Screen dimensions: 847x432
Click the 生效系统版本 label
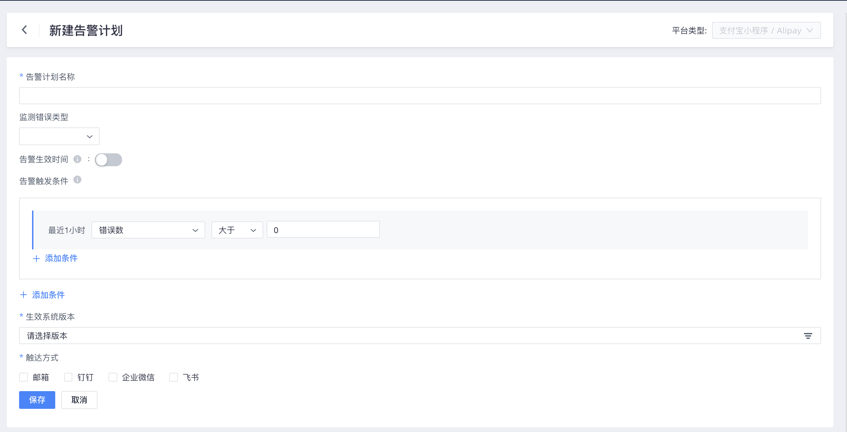point(50,317)
